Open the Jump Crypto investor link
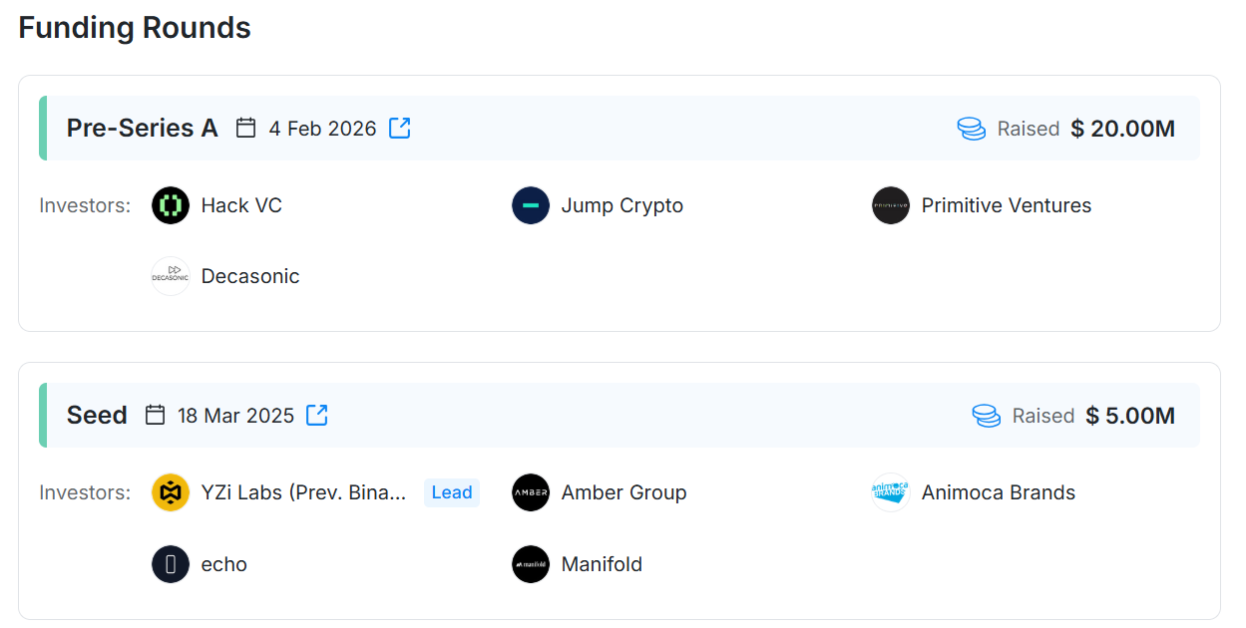This screenshot has width=1246, height=628. (622, 205)
